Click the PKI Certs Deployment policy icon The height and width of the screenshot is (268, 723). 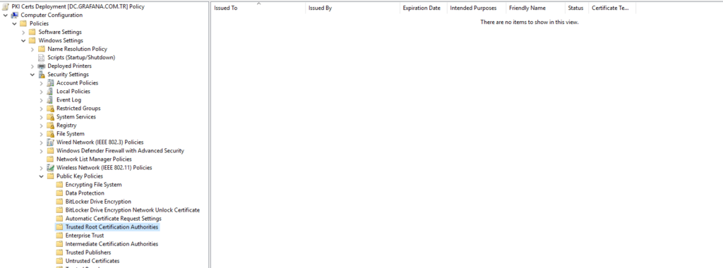(x=6, y=6)
